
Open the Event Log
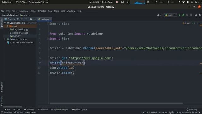coord(192,110)
